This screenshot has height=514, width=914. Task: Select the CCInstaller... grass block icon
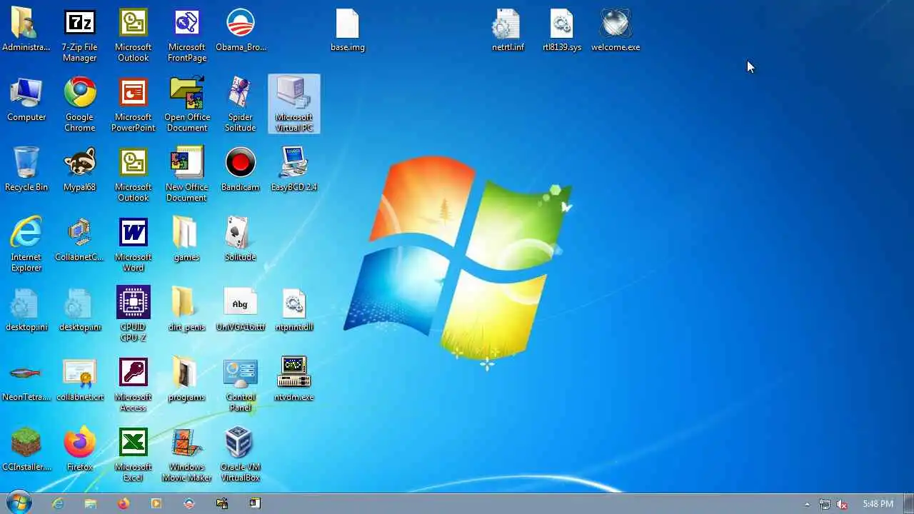click(26, 450)
